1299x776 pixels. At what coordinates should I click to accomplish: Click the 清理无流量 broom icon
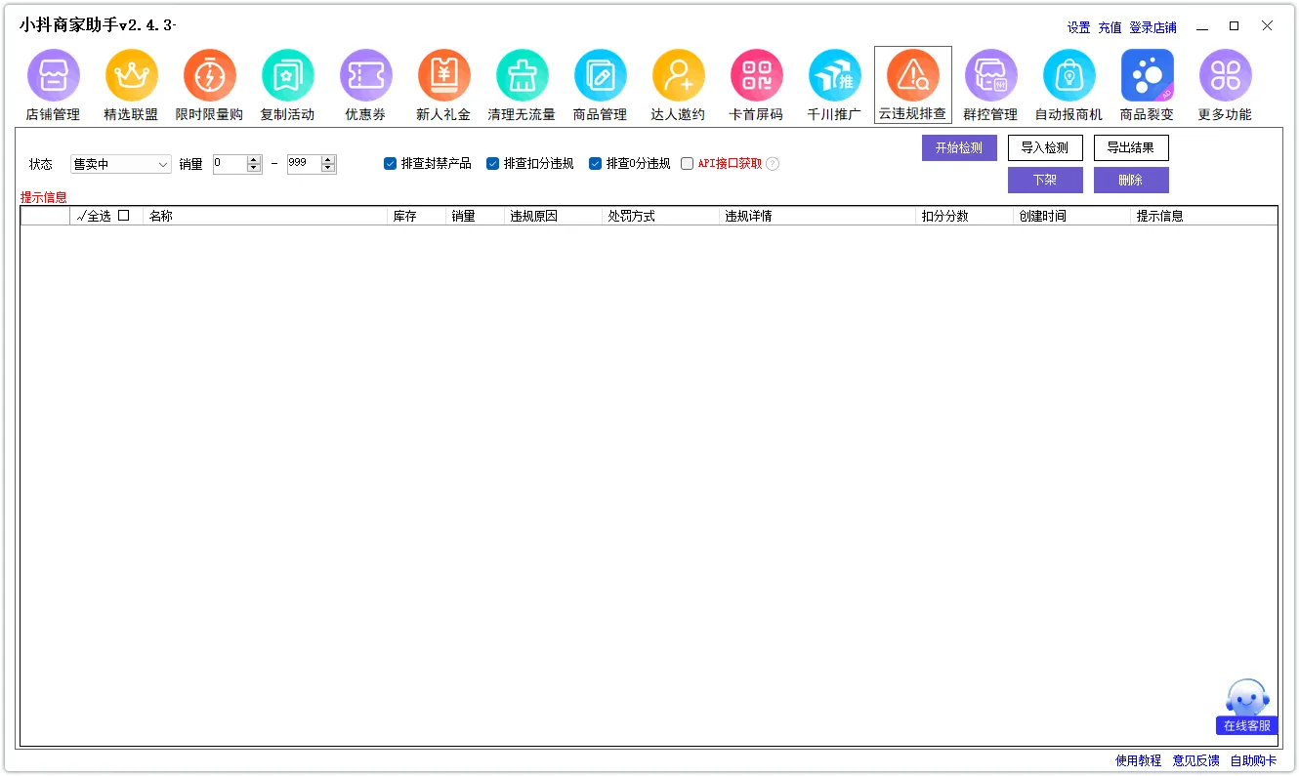click(x=522, y=76)
